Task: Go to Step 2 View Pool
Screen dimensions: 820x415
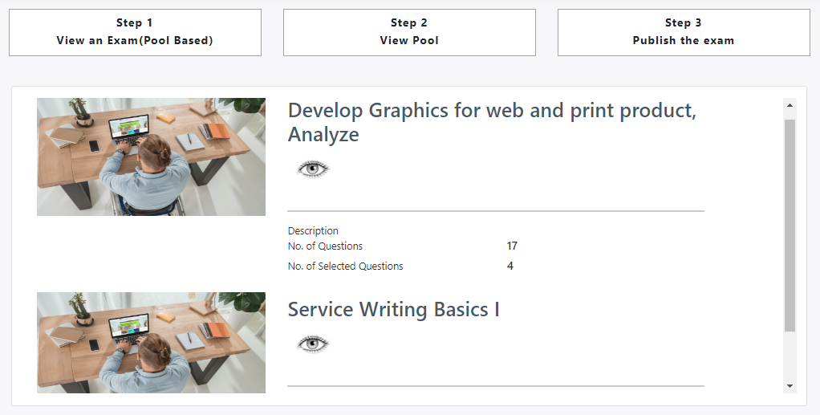Action: point(409,32)
